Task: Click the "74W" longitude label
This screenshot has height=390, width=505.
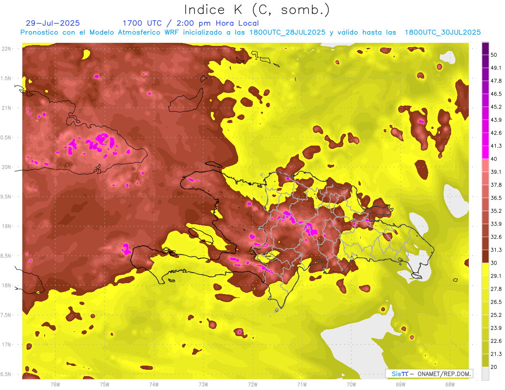Action: point(154,385)
